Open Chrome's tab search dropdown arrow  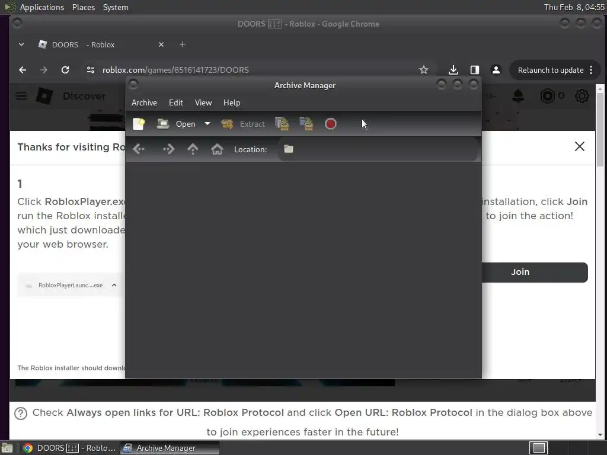pos(21,44)
